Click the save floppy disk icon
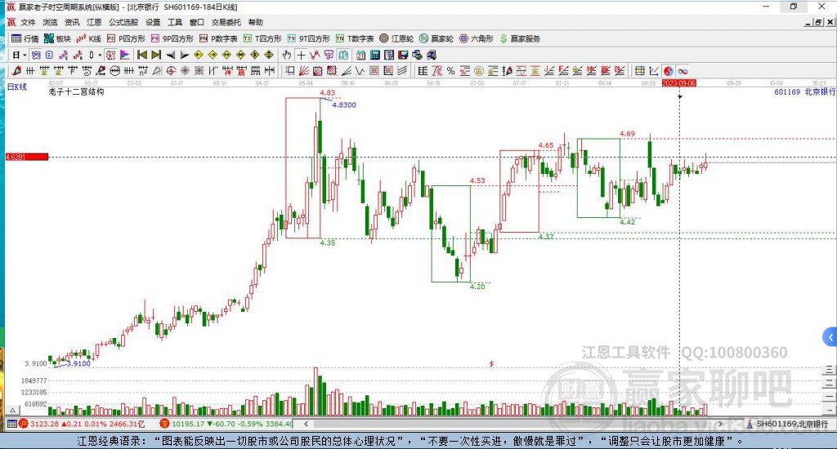 click(403, 55)
